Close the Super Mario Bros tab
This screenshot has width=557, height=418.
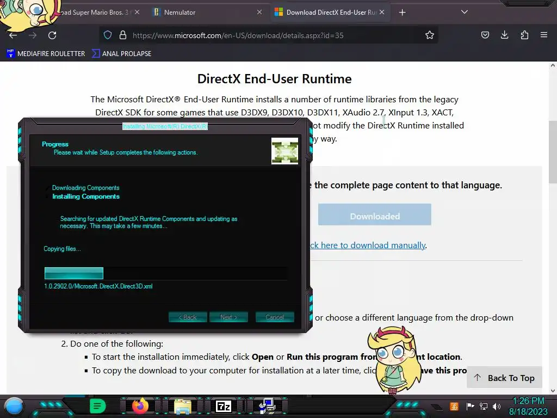[137, 12]
